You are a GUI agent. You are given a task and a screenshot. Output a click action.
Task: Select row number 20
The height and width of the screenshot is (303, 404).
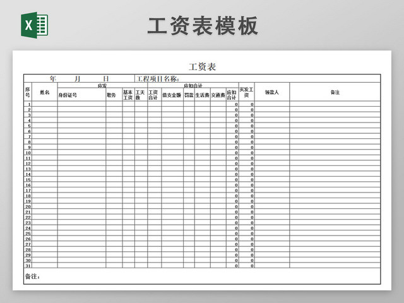click(28, 206)
